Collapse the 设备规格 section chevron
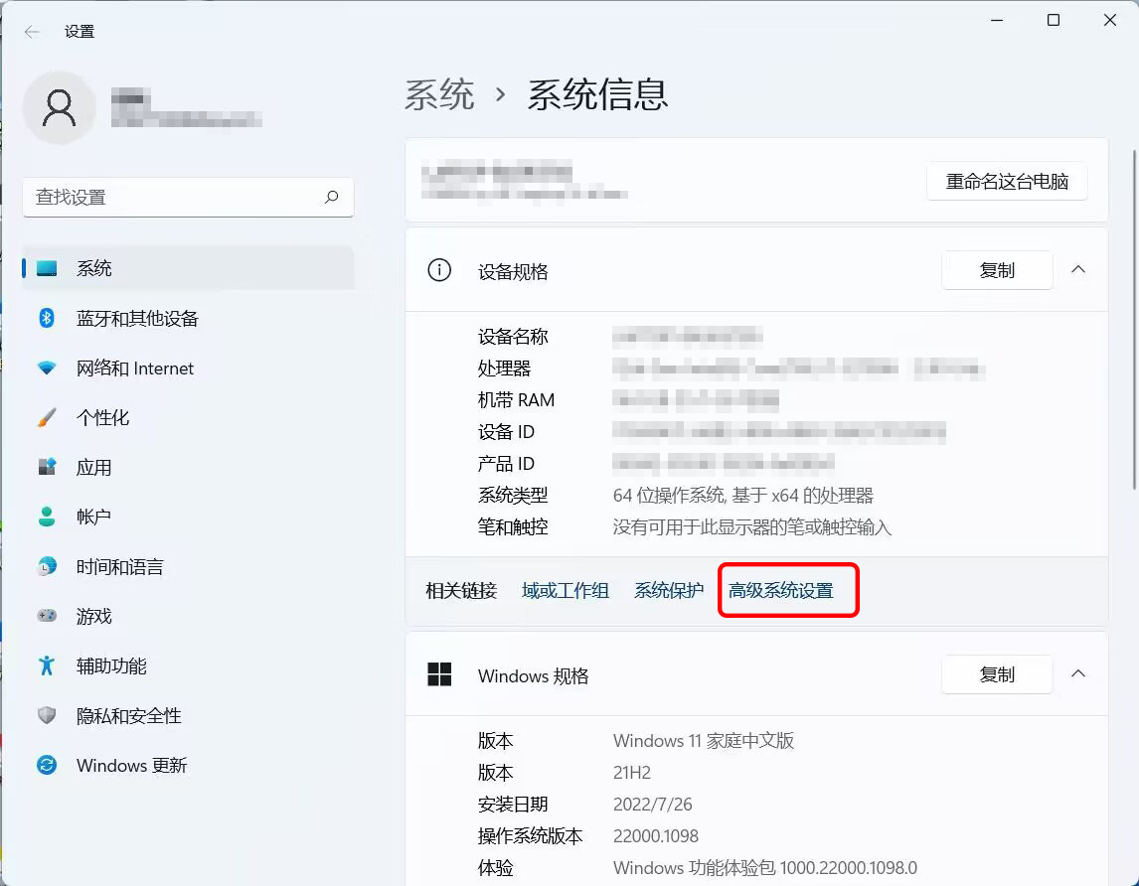 tap(1078, 270)
